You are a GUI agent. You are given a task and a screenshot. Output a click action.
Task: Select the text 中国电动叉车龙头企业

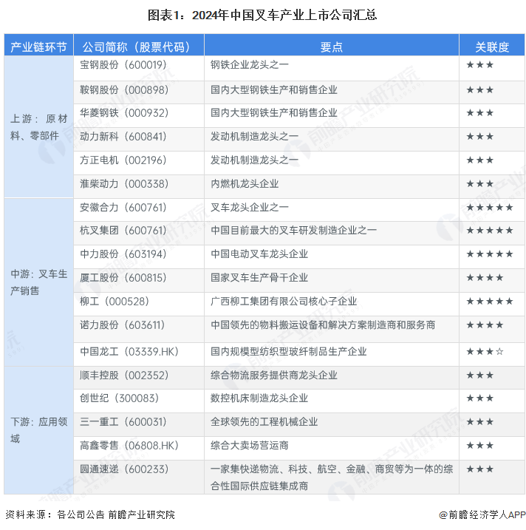tap(259, 254)
